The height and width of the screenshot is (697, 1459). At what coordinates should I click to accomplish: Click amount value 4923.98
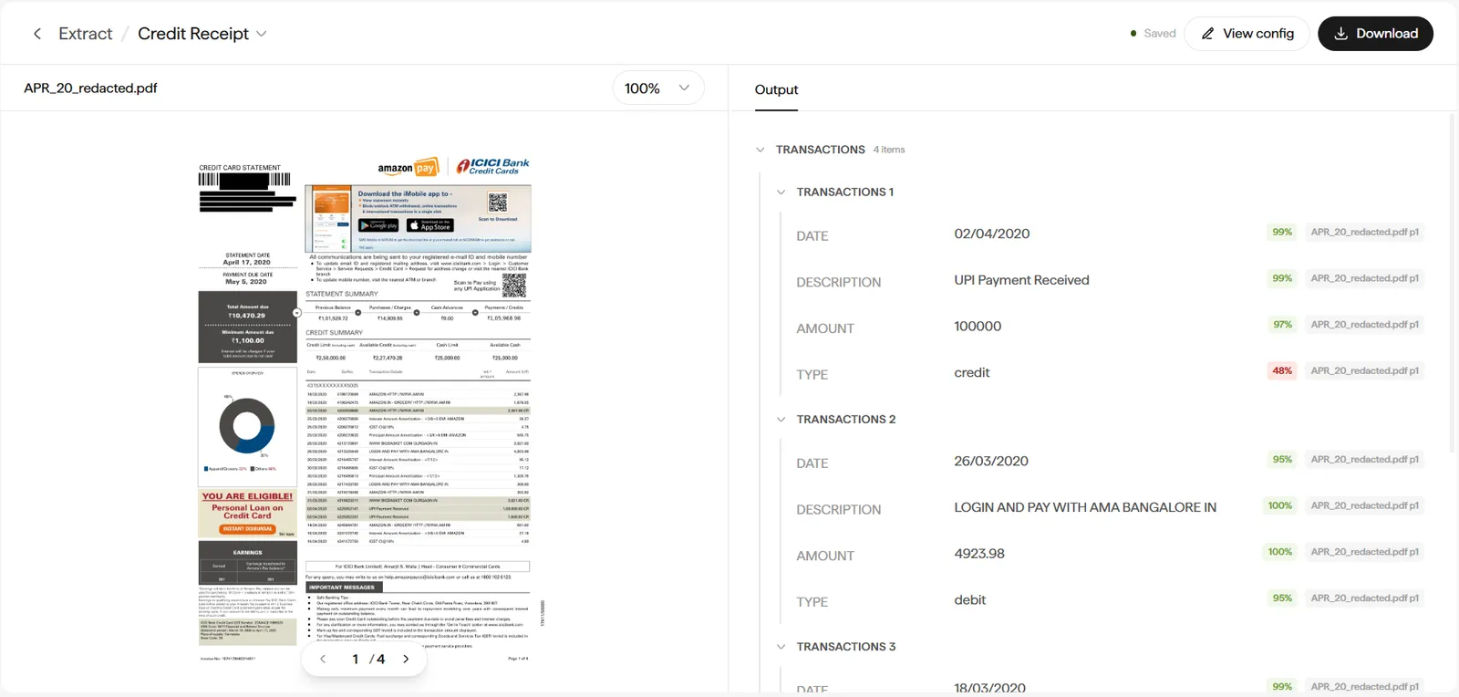(x=979, y=554)
